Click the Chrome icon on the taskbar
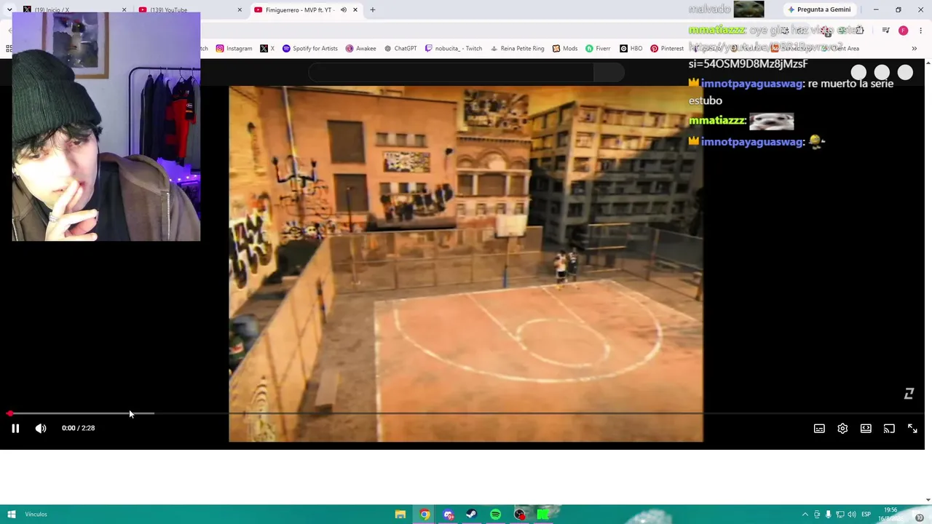Viewport: 932px width, 524px height. point(424,515)
